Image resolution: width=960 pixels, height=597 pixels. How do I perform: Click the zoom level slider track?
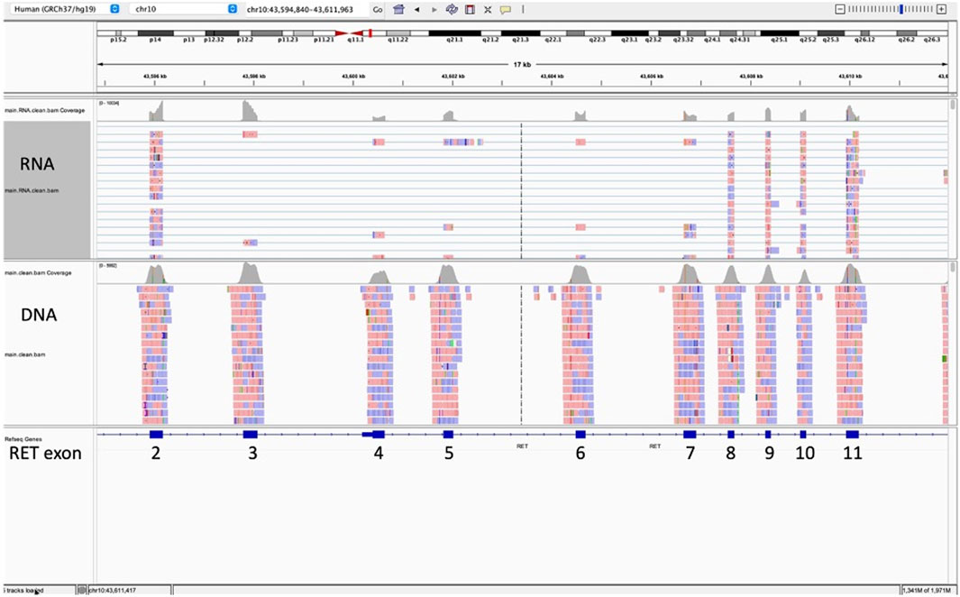coord(891,9)
